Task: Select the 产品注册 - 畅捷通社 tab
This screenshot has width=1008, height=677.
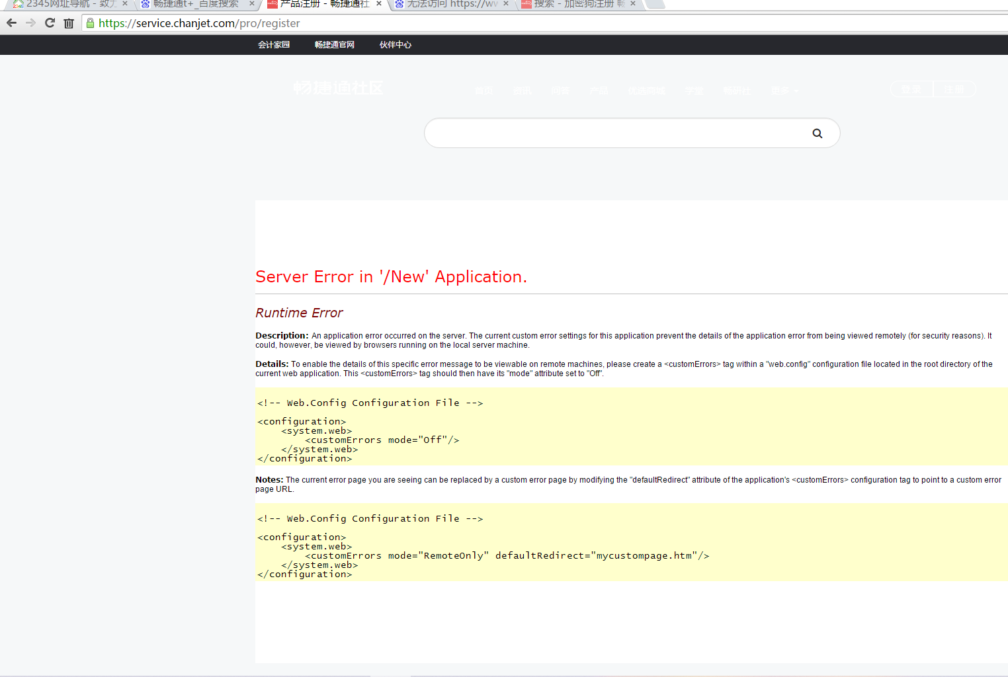Action: point(322,4)
